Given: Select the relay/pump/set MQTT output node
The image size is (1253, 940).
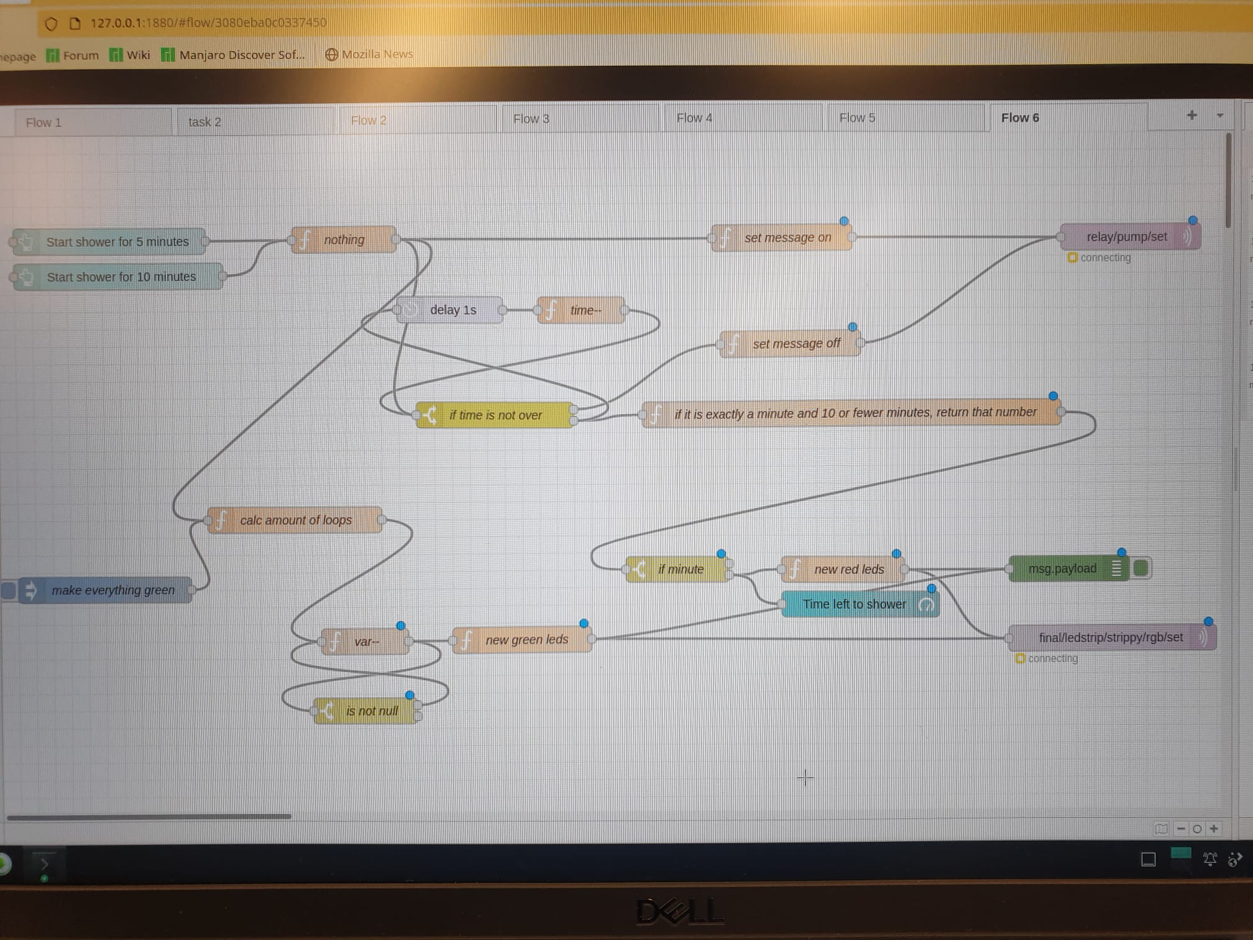Looking at the screenshot, I should (1126, 237).
